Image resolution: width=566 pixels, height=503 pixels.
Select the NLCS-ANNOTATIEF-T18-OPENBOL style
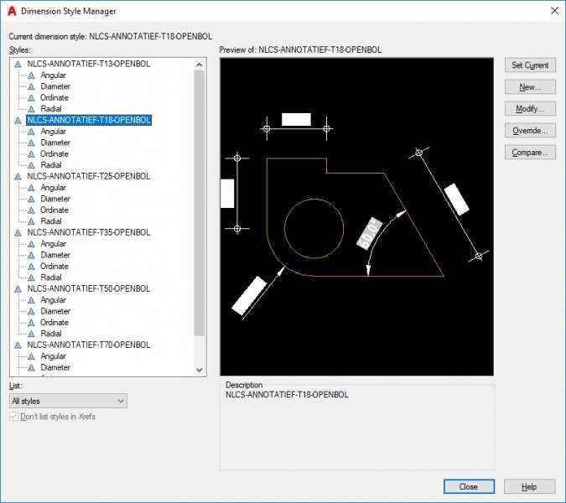point(89,120)
